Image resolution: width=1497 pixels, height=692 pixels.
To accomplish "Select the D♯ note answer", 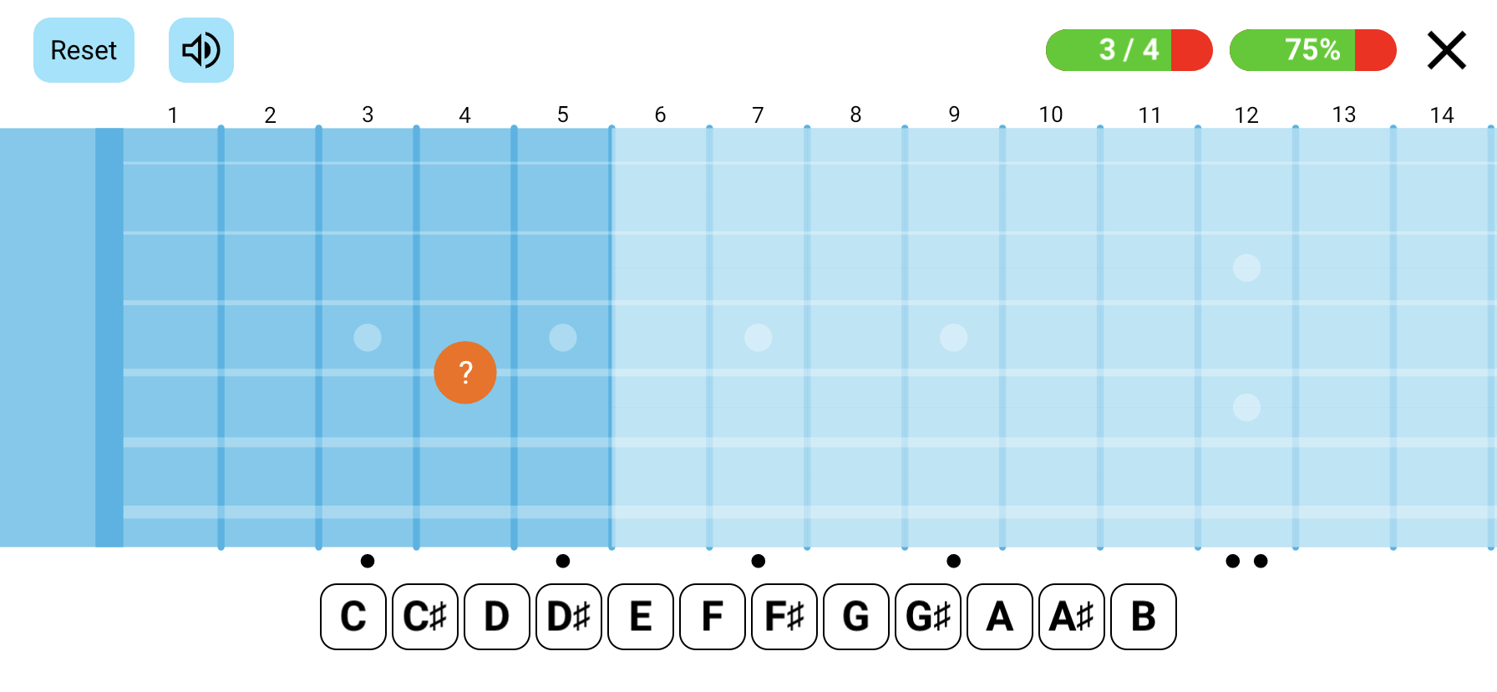I will (x=569, y=617).
